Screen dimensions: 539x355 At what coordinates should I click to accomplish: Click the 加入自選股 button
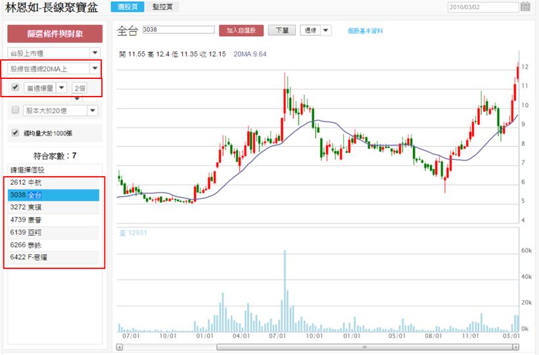pyautogui.click(x=241, y=31)
